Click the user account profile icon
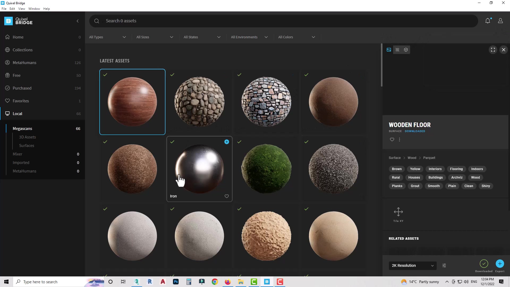 500,21
